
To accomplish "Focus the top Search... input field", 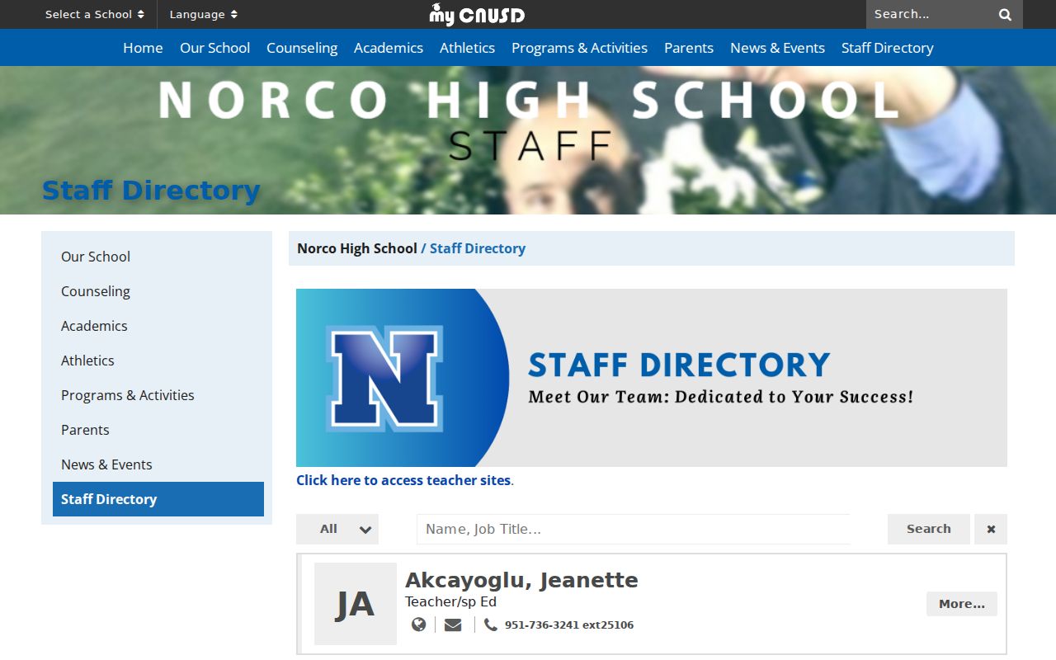I will click(x=929, y=14).
